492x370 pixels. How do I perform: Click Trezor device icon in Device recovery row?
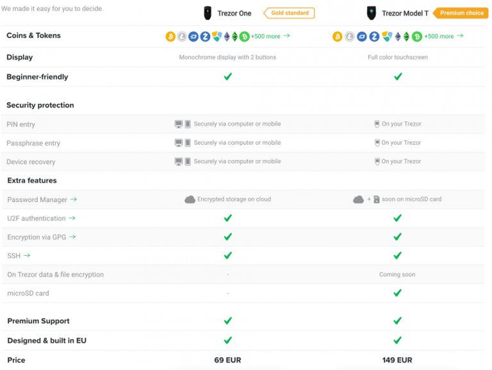377,162
